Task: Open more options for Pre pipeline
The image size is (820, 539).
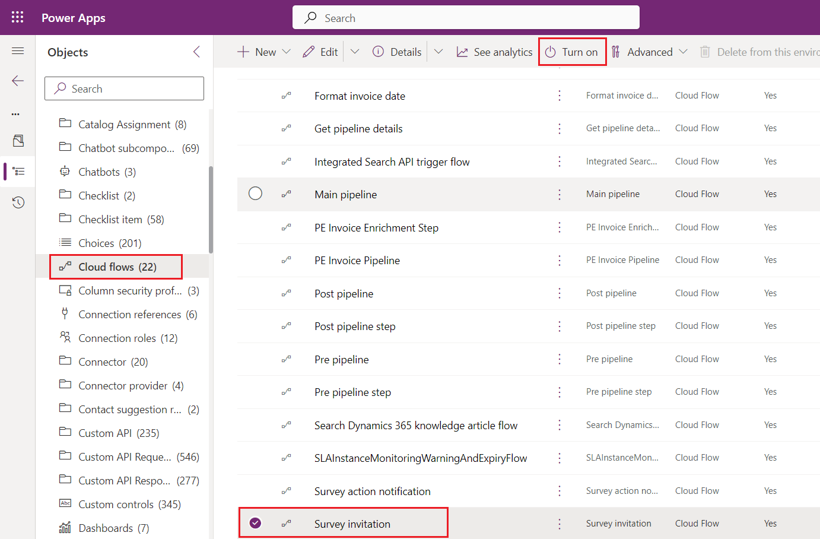Action: click(560, 359)
